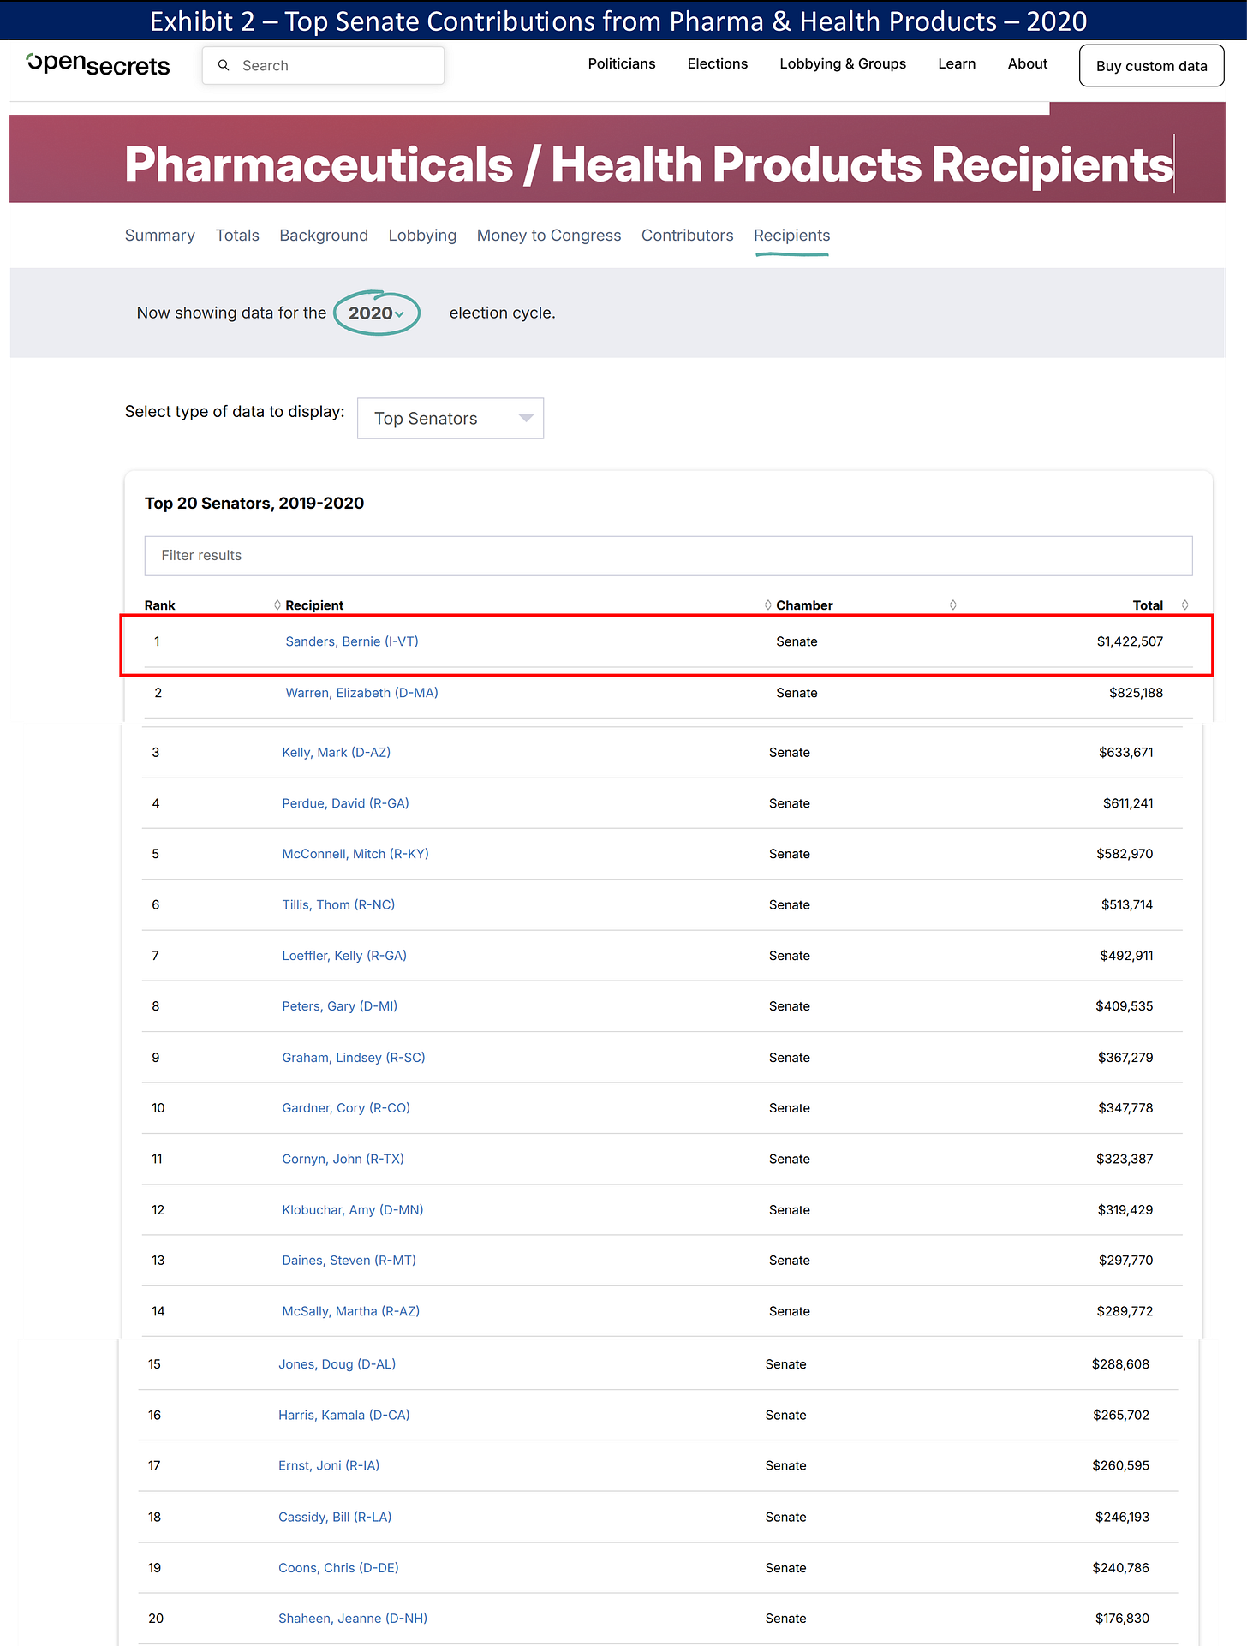Open Ernst, Joni (R-IA) link
Screen dimensions: 1247x1646
click(329, 1466)
